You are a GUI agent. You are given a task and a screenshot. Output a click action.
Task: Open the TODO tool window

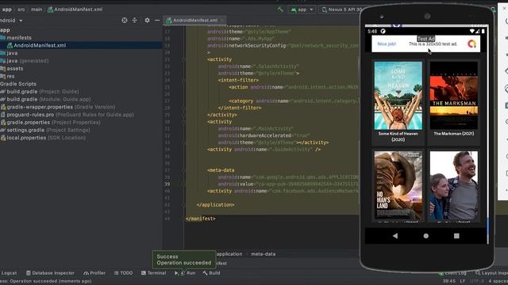point(124,273)
